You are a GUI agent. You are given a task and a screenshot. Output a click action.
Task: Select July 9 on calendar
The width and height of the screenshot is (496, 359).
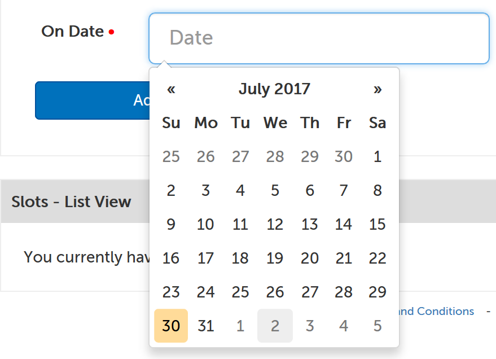(171, 224)
